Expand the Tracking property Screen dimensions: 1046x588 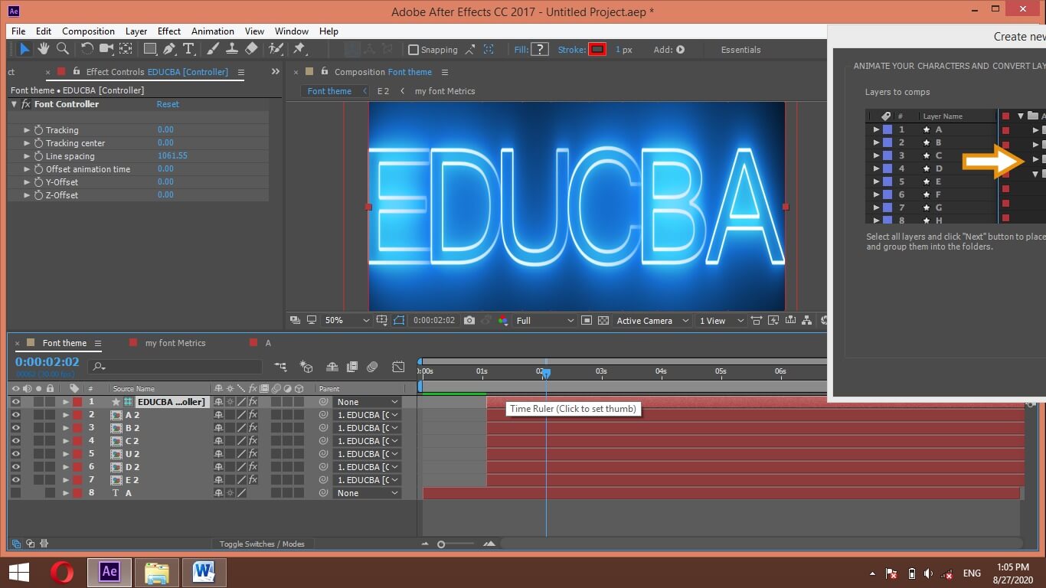[28, 129]
